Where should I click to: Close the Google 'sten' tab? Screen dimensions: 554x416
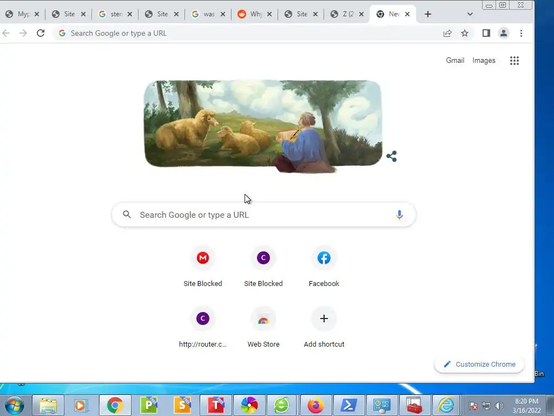click(130, 14)
